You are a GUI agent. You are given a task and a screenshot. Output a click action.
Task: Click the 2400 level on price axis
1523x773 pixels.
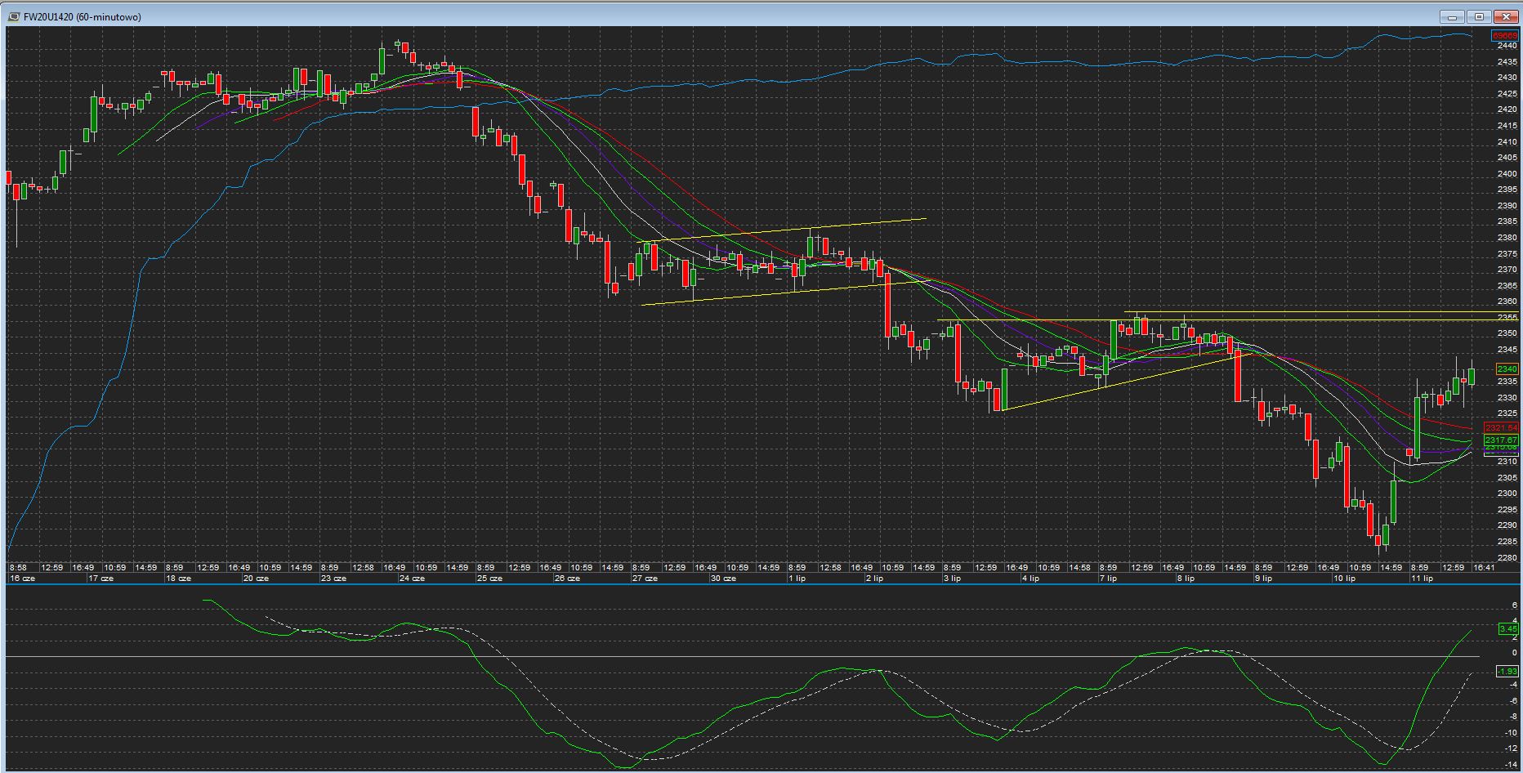click(1507, 174)
